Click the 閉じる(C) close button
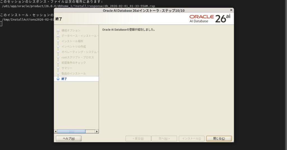287x150 pixels. pos(219,139)
